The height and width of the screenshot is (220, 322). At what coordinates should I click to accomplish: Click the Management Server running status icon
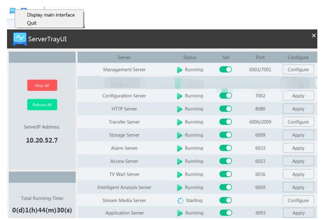click(179, 70)
